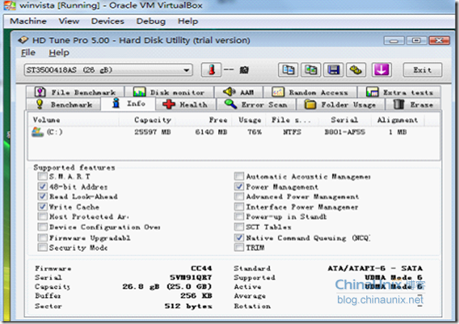Switch to the Erase tab
This screenshot has width=459, height=324.
coord(413,105)
